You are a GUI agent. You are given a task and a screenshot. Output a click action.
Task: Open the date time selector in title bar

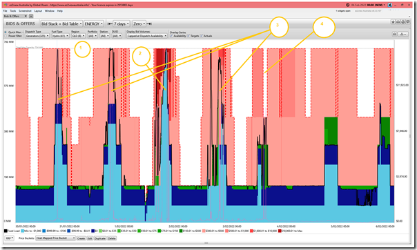(x=368, y=5)
